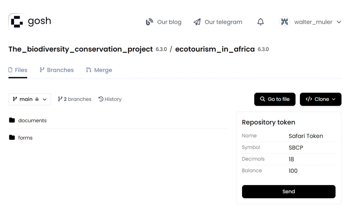
Task: Click the Go to file button
Action: [x=275, y=99]
